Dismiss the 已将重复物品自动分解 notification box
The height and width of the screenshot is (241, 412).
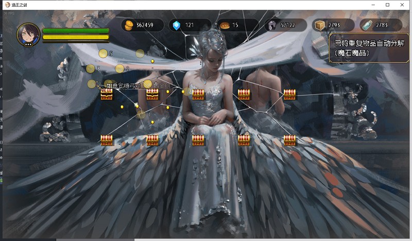pyautogui.click(x=369, y=48)
